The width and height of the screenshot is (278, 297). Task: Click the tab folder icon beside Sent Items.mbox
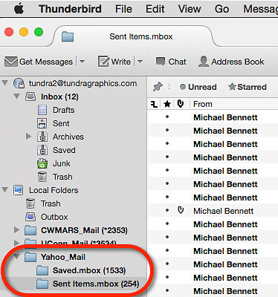68,36
